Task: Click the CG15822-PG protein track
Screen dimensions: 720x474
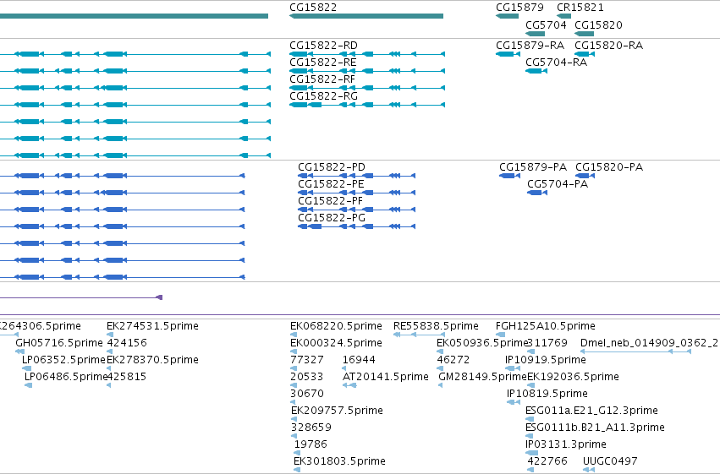Action: coord(357,226)
